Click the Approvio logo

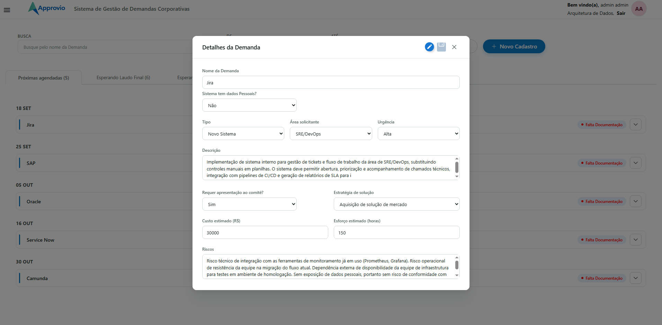tap(47, 8)
